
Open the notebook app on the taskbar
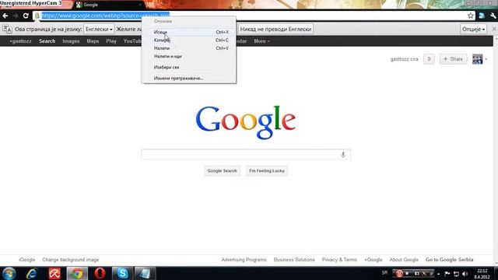145,273
